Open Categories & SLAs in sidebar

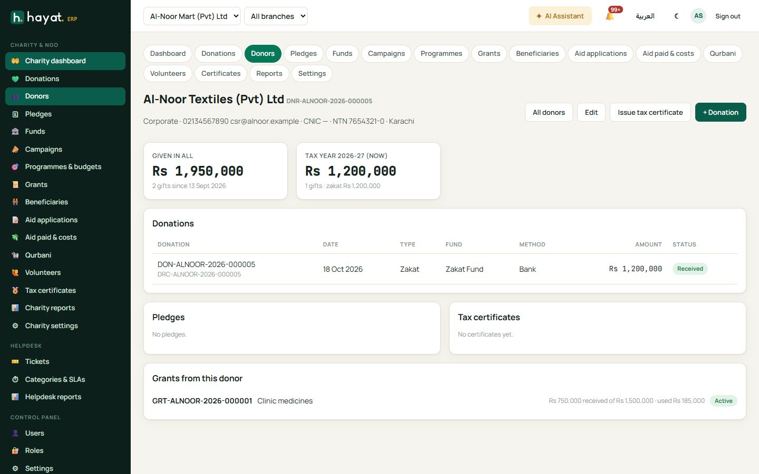coord(65,380)
